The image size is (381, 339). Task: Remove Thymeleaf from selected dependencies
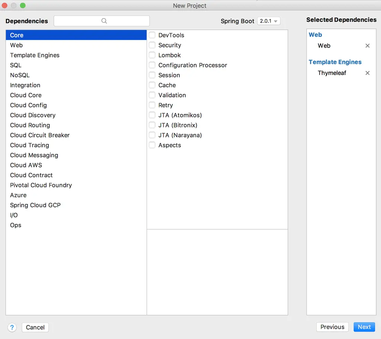(x=367, y=73)
